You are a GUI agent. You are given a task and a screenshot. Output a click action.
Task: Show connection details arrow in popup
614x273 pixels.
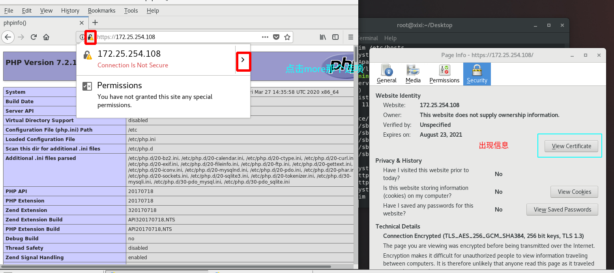243,60
